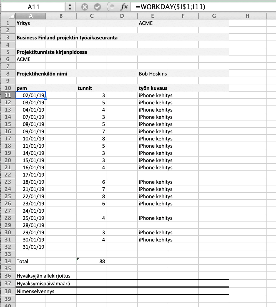Select the "Total" label cell
Image resolution: width=276 pixels, height=307 pixels.
point(31,261)
